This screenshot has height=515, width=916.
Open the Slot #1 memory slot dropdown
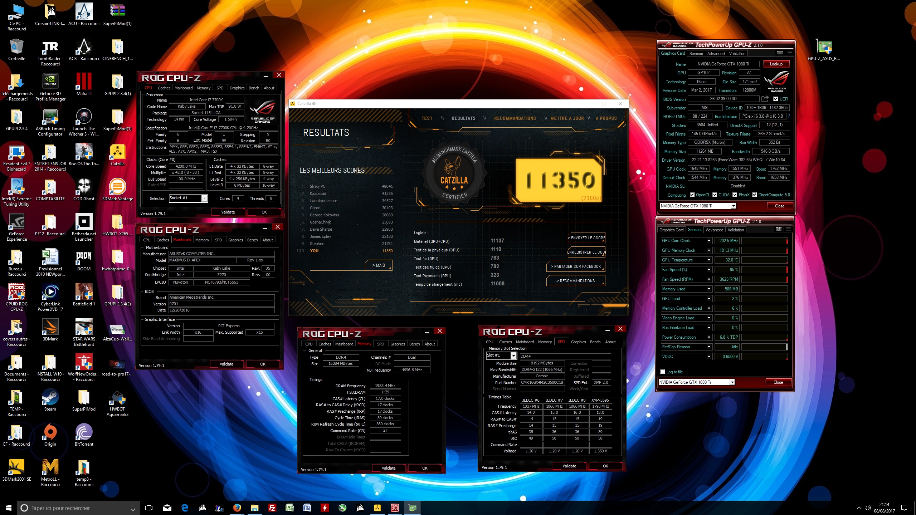tap(513, 355)
